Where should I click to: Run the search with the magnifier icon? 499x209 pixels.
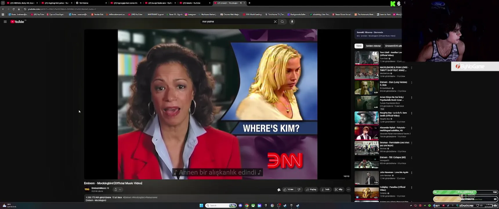tap(282, 21)
